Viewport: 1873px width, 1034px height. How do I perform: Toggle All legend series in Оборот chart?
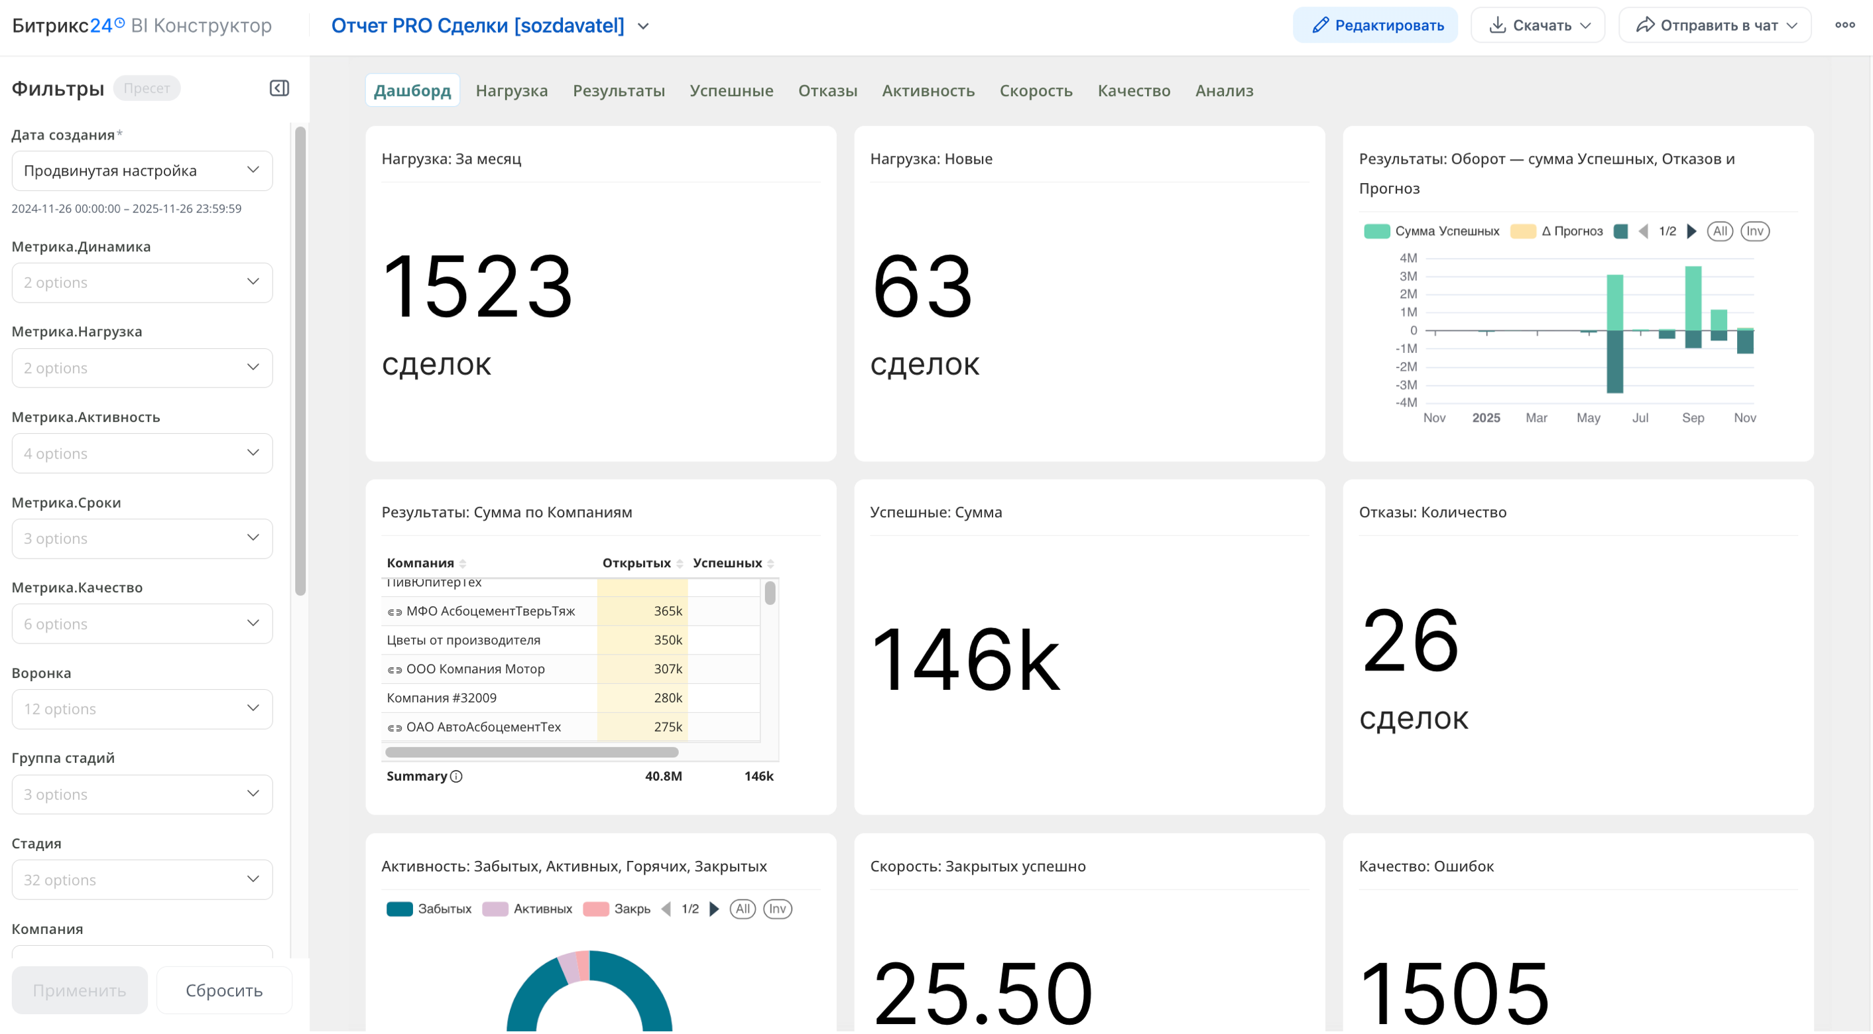(1720, 231)
